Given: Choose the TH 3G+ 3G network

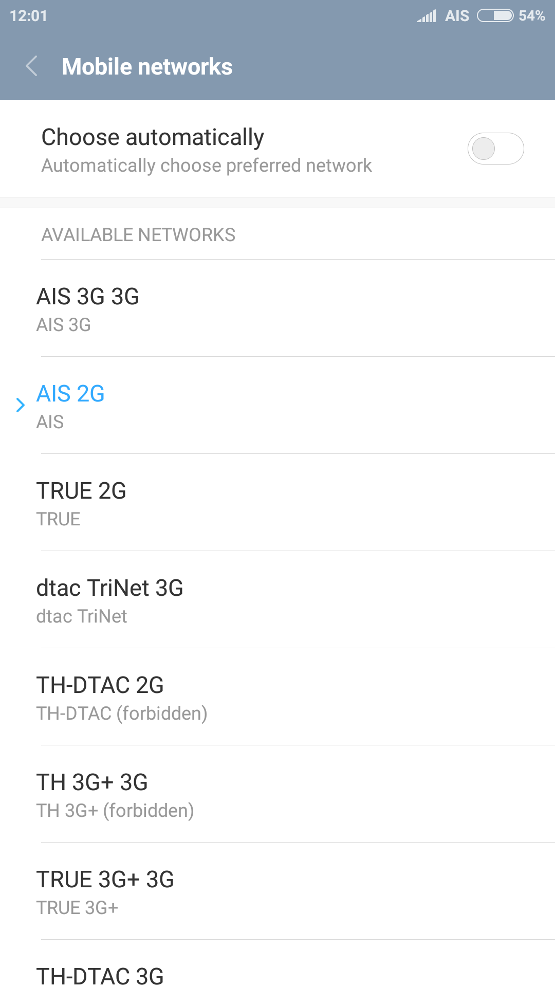Looking at the screenshot, I should (x=277, y=795).
